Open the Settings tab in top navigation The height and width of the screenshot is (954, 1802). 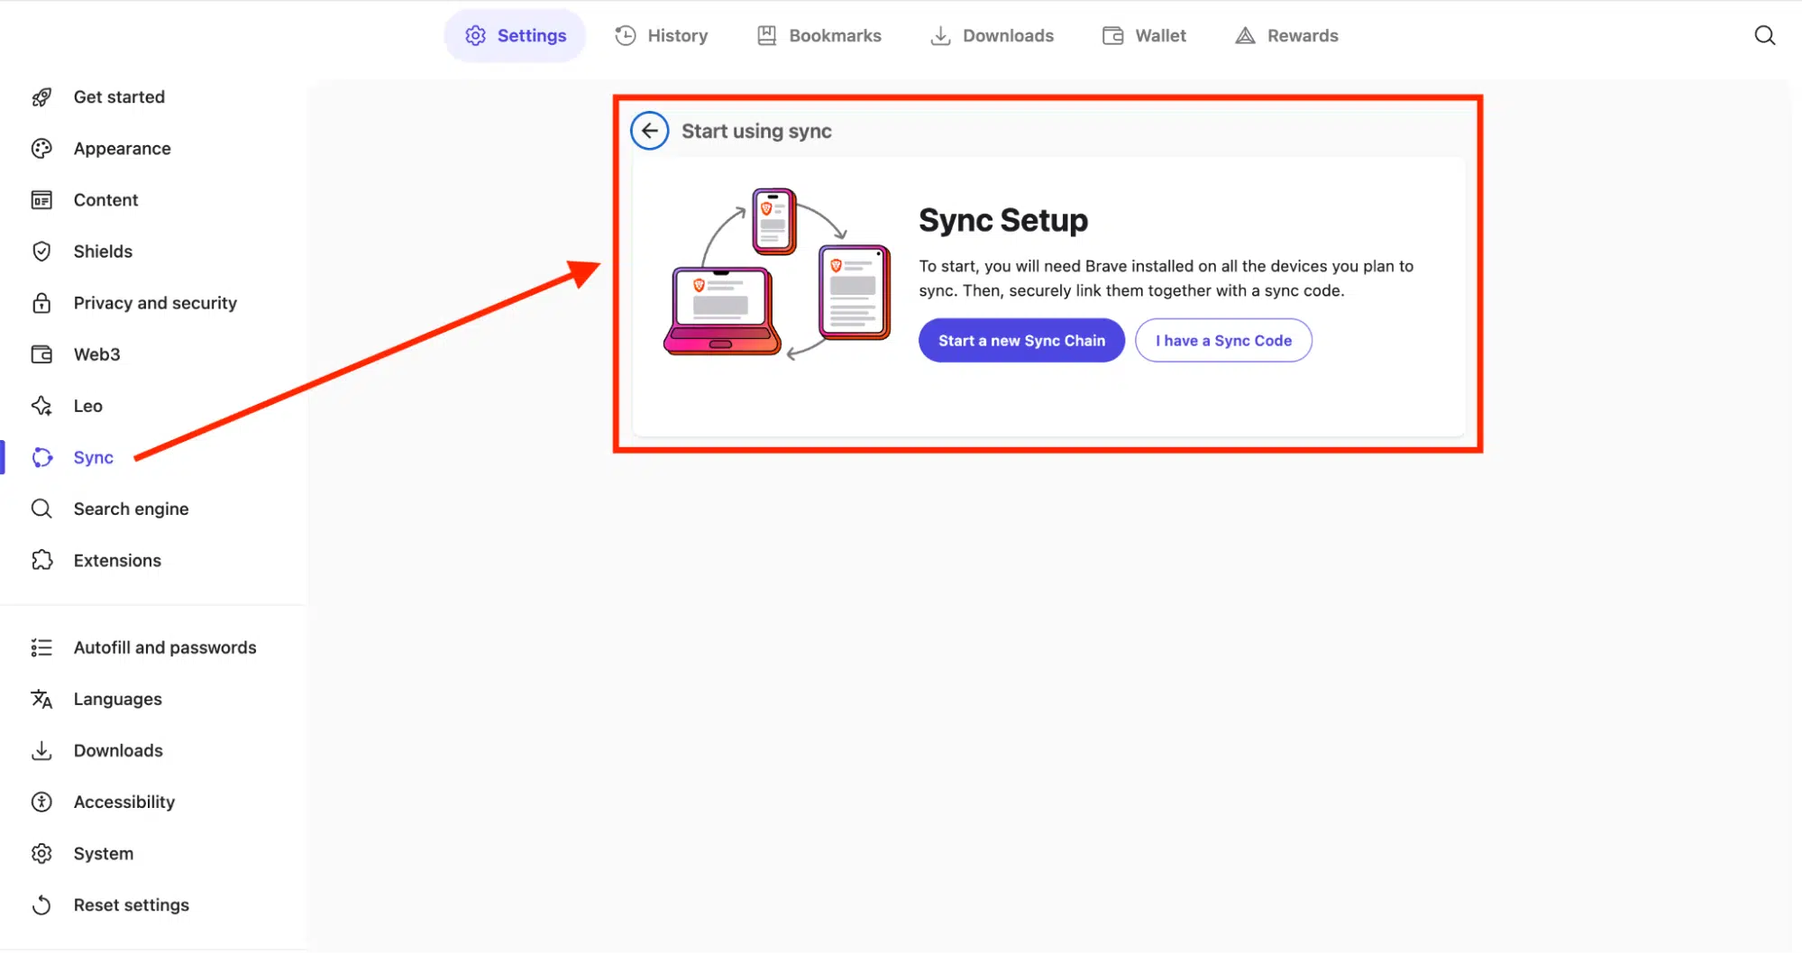click(514, 35)
